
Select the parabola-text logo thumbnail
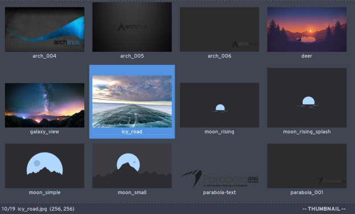click(220, 179)
